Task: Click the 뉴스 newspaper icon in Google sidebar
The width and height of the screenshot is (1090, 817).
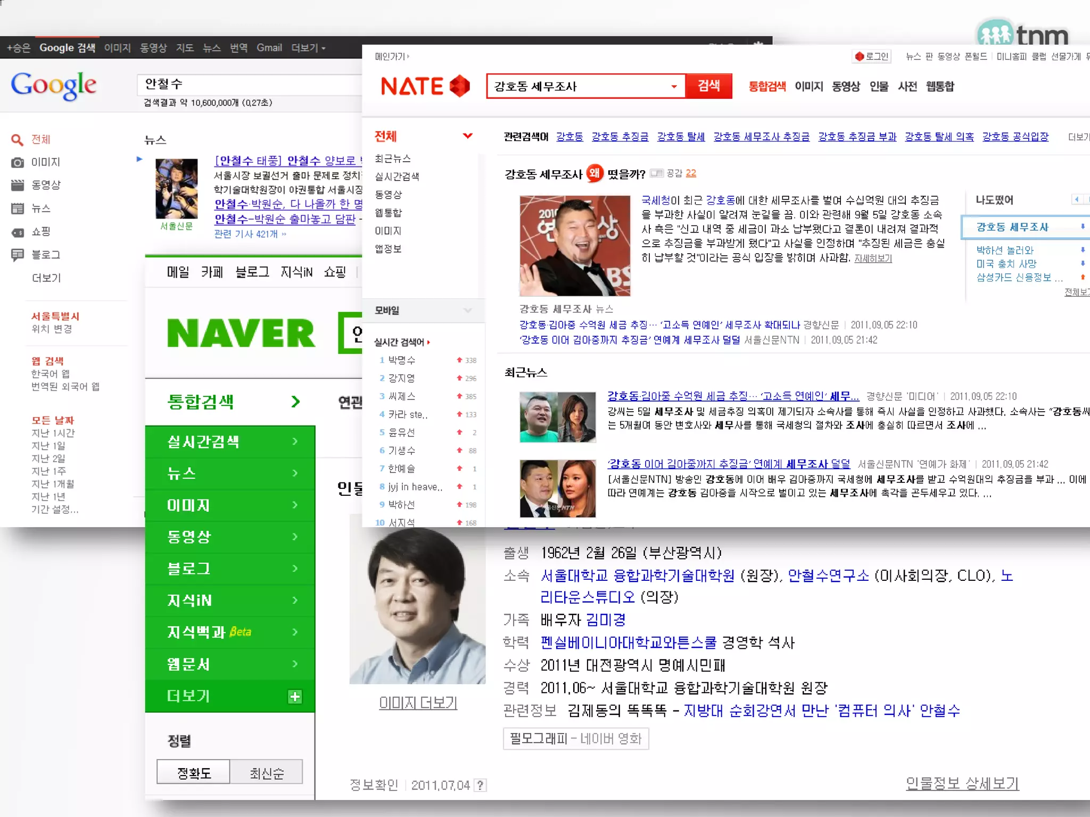Action: 17,209
